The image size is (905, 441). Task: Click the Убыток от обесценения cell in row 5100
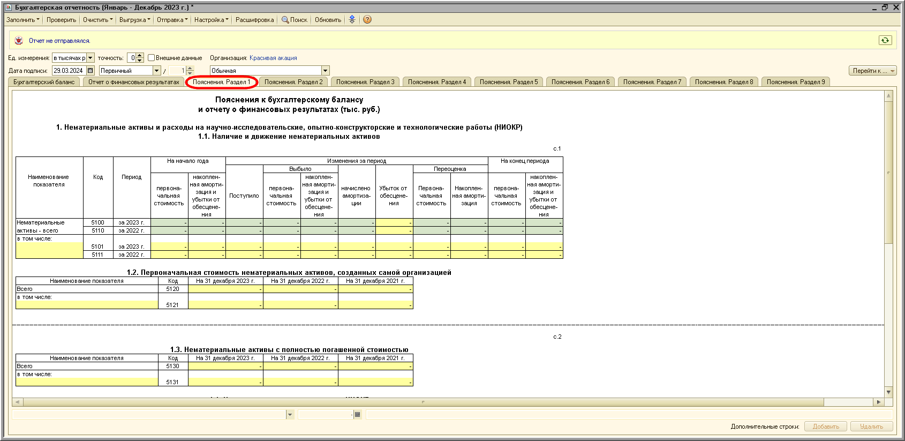(394, 222)
